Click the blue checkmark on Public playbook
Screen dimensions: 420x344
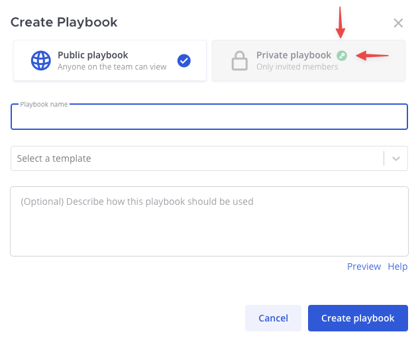tap(184, 61)
